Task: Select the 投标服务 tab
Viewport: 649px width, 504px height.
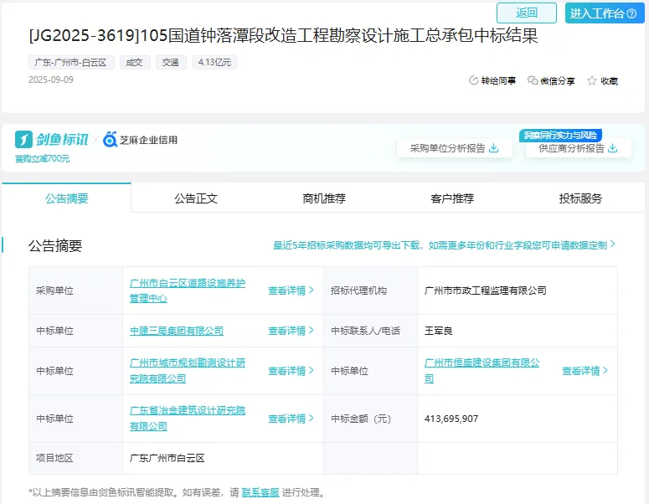Action: pos(580,198)
